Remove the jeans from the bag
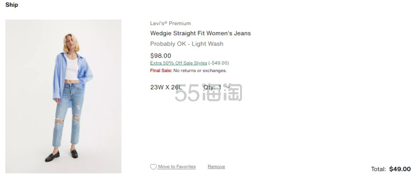This screenshot has height=185, width=417. click(216, 167)
